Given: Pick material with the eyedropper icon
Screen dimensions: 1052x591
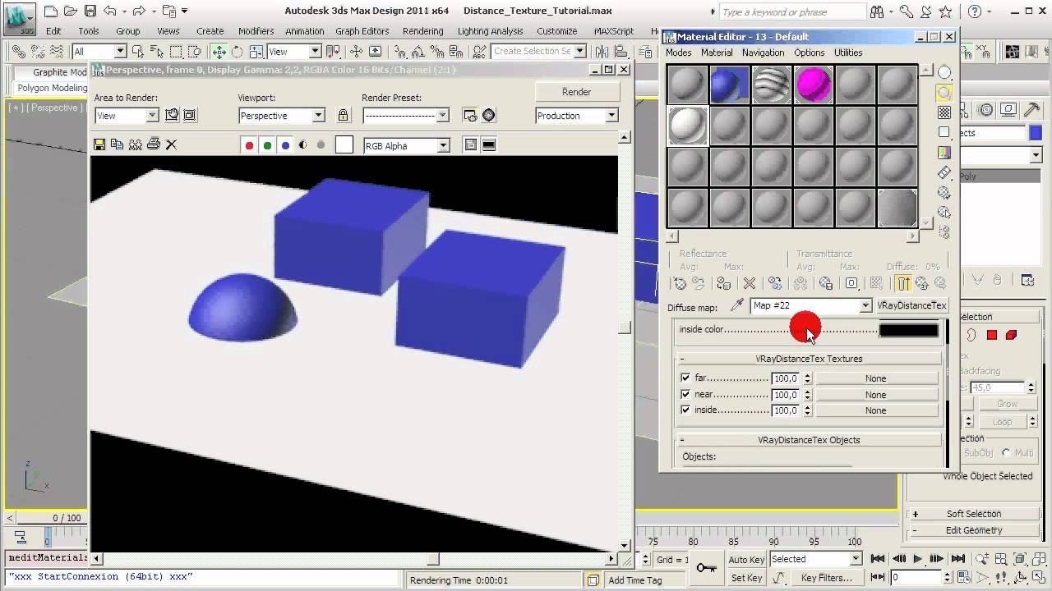Looking at the screenshot, I should coord(737,305).
